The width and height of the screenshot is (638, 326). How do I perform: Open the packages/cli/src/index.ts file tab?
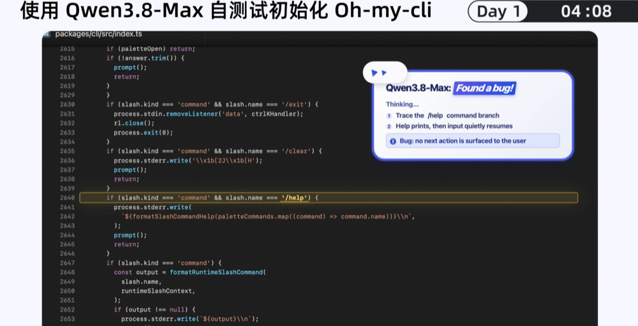point(98,34)
